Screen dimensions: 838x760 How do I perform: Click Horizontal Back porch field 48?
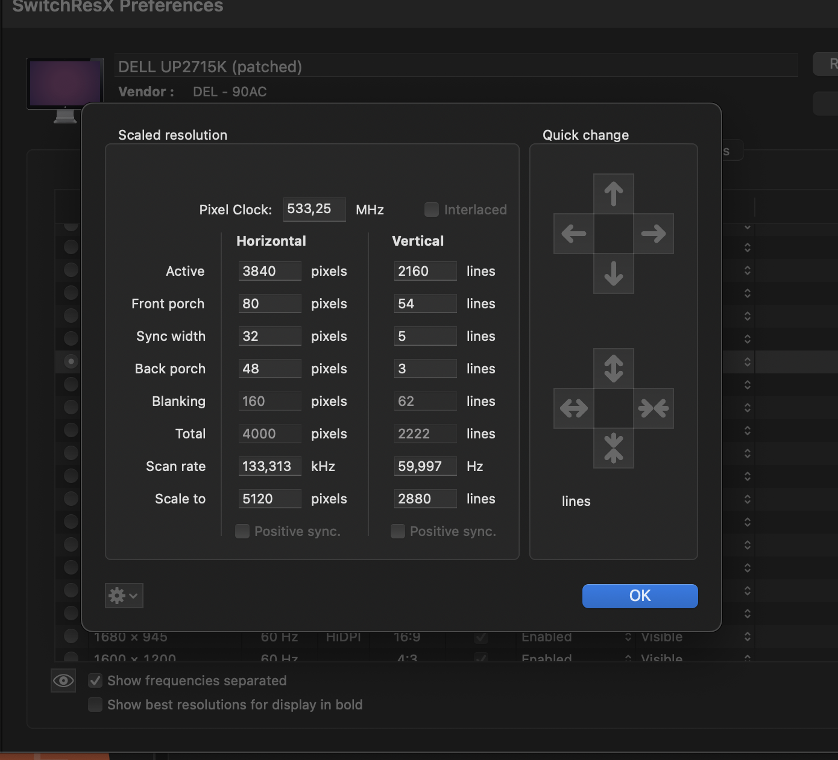tap(270, 369)
